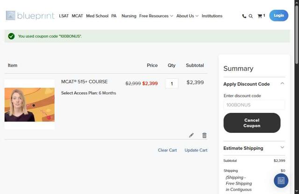Click the Update Cart link
The image size is (299, 194).
click(196, 150)
